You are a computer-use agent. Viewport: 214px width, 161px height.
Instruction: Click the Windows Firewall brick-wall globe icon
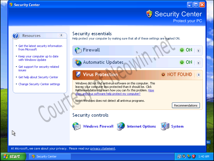[x=76, y=126]
